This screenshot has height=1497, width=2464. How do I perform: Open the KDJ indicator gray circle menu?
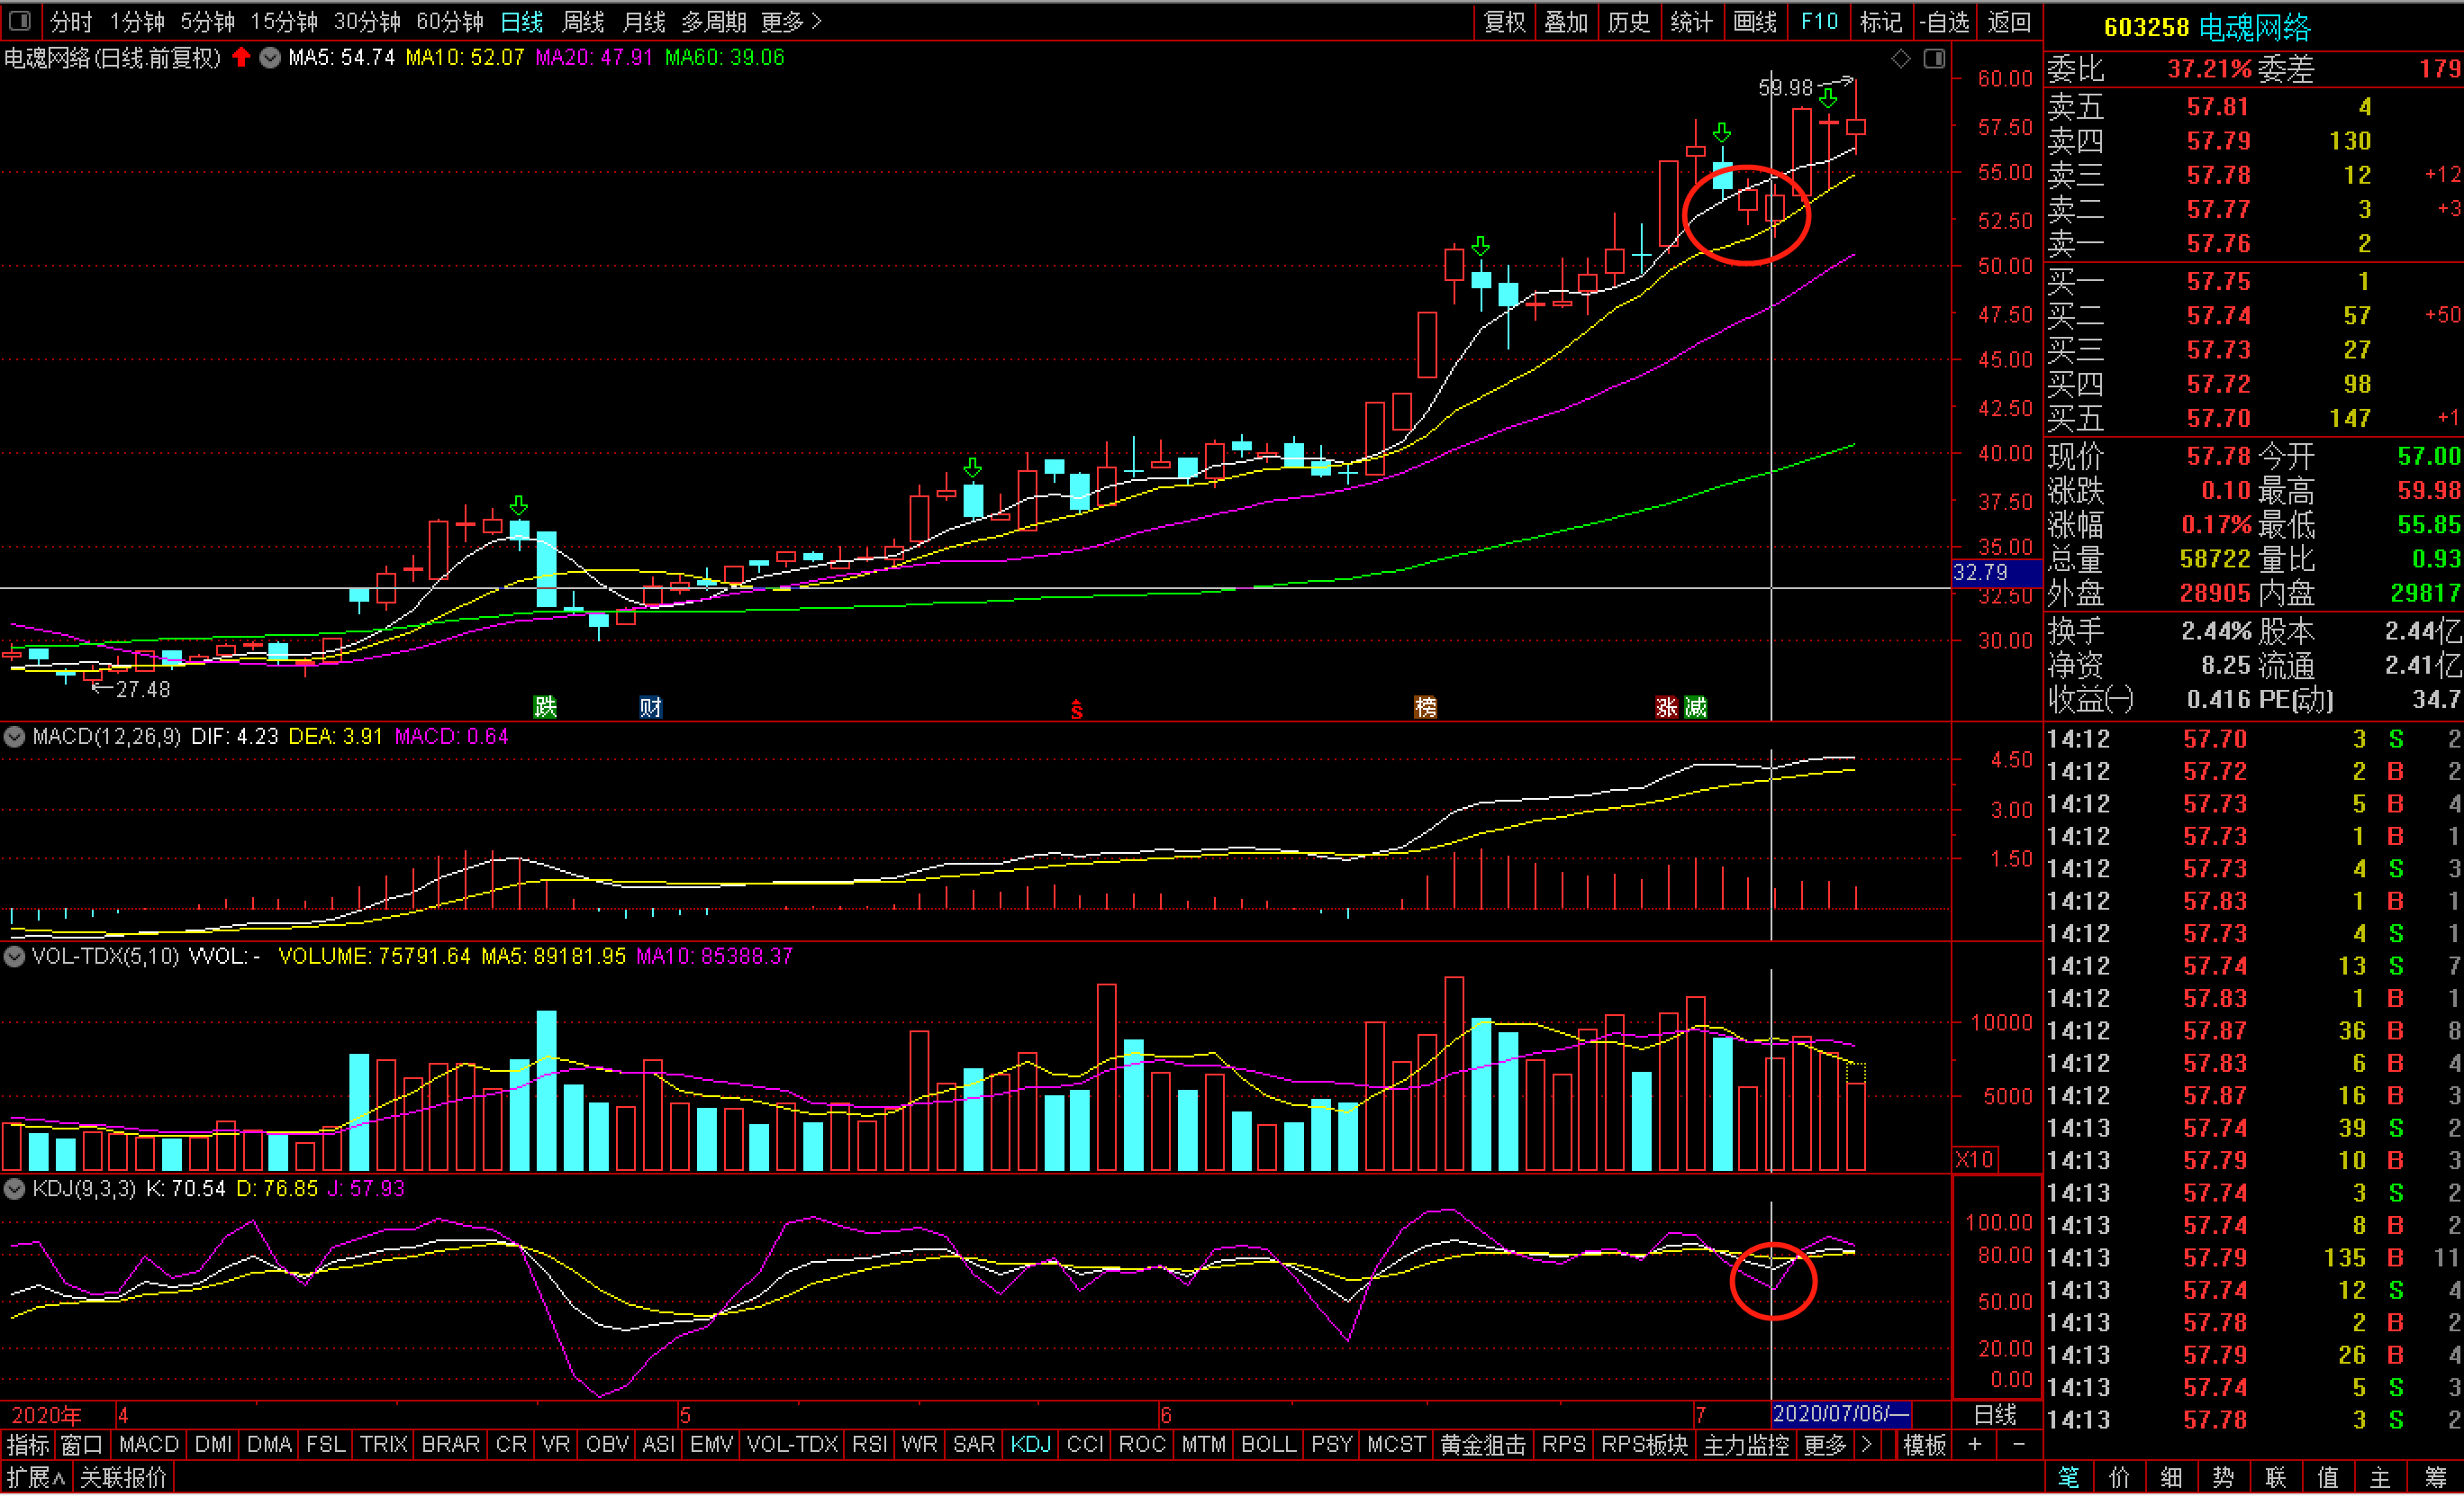(14, 1189)
